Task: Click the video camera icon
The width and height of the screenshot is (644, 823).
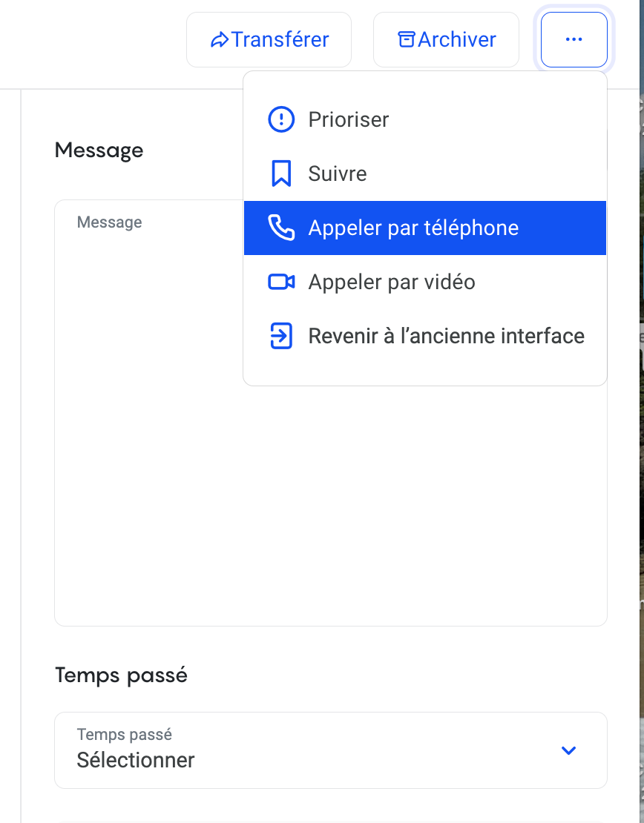Action: [x=281, y=282]
